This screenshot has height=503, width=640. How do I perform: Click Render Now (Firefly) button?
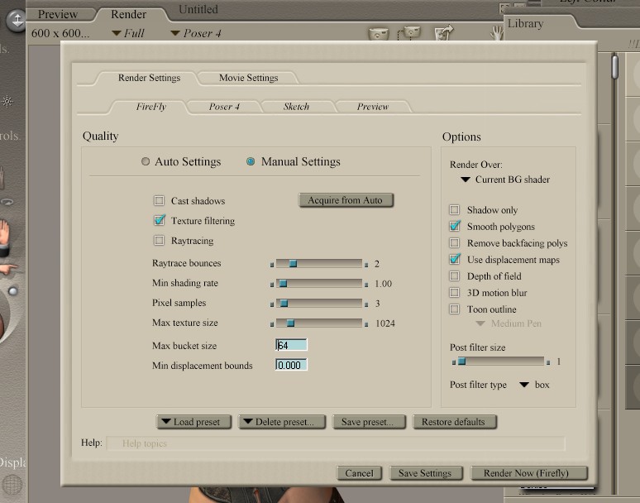point(529,473)
